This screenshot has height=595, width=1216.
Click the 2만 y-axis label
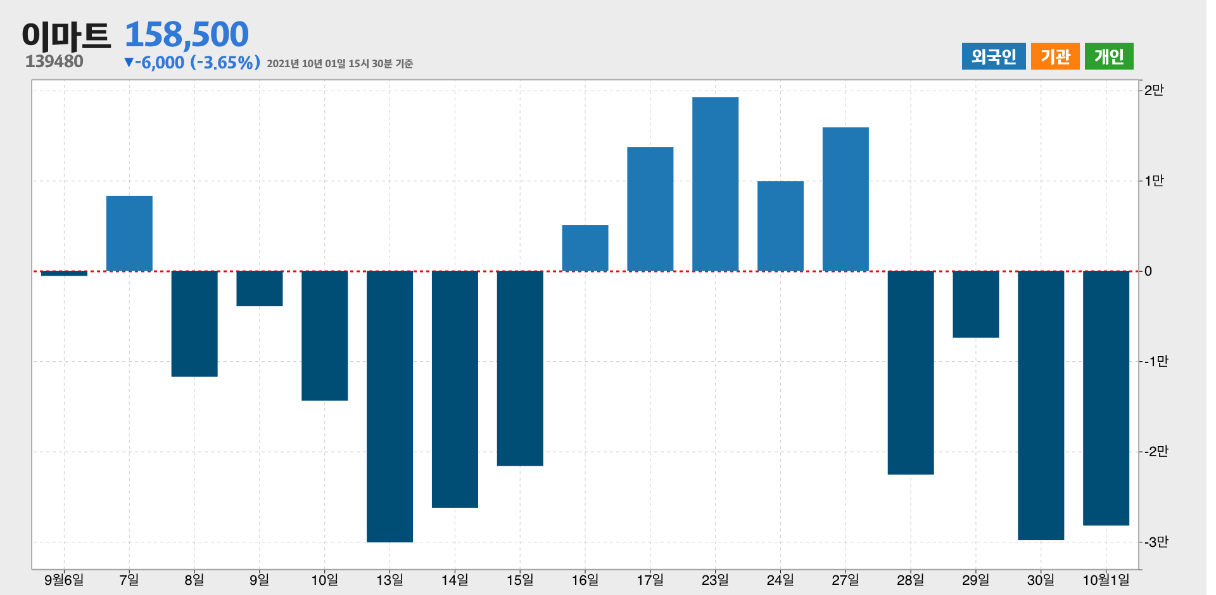pyautogui.click(x=1154, y=91)
